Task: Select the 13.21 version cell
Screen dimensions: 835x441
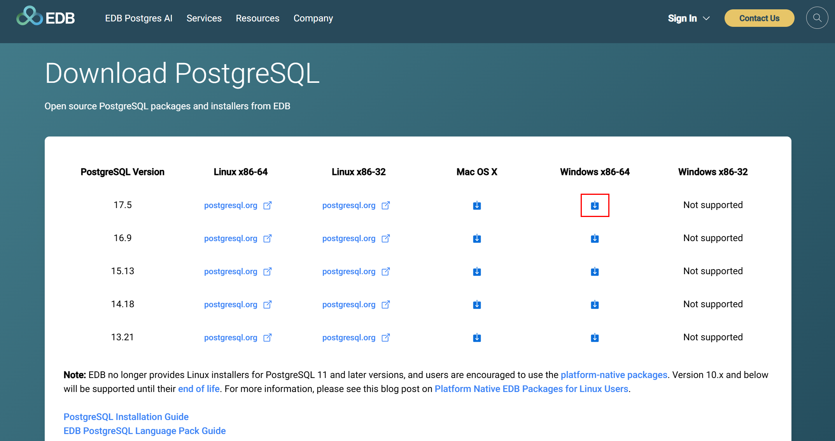Action: coord(123,337)
